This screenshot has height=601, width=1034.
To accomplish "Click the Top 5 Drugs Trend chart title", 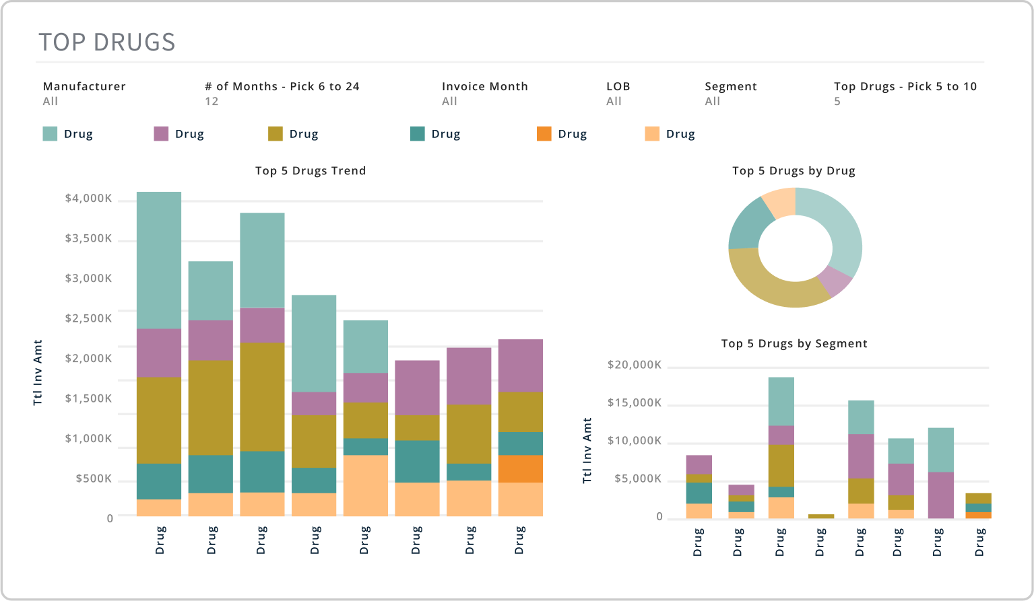I will pos(311,171).
